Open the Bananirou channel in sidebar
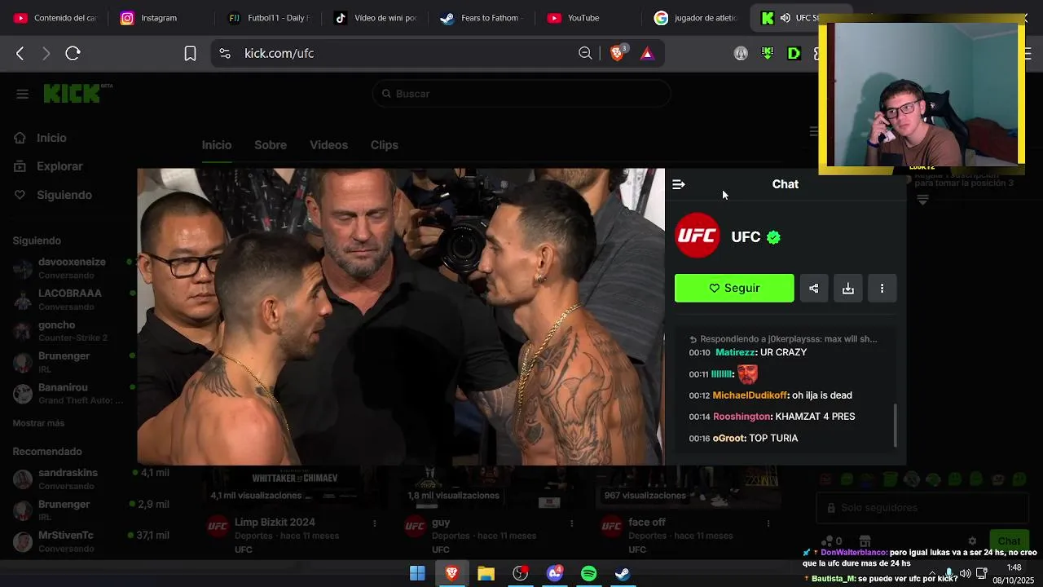The height and width of the screenshot is (587, 1043). [70, 393]
